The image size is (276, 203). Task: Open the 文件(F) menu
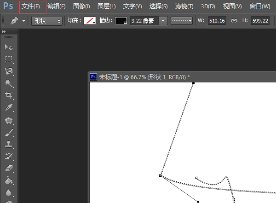pos(31,6)
